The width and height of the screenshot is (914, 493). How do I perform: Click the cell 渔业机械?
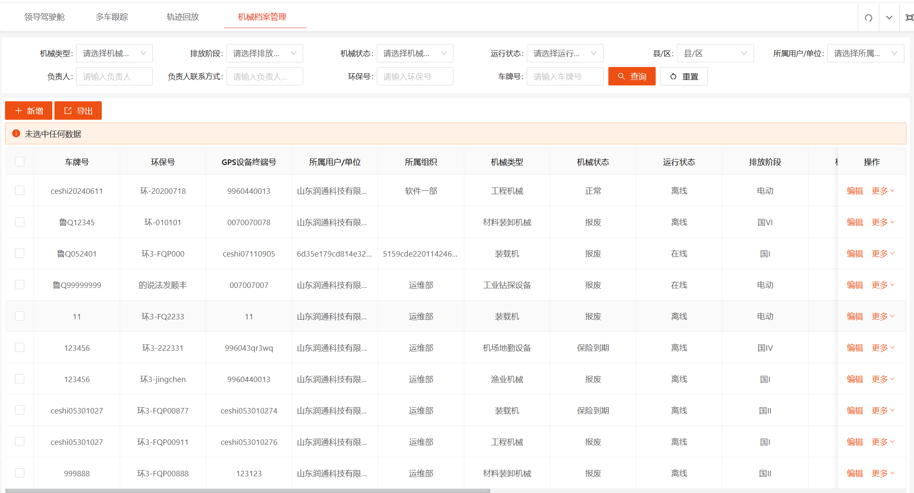coord(507,379)
